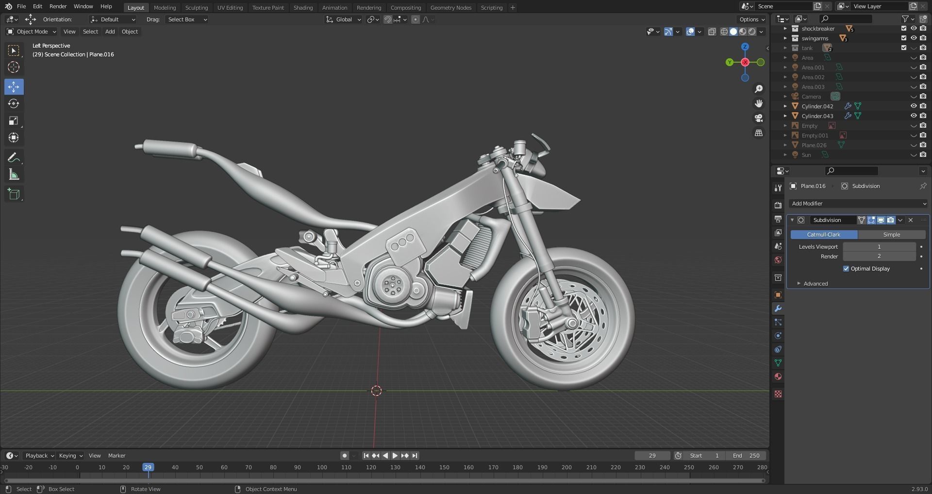Click the Levels Viewport value field
Image resolution: width=932 pixels, height=494 pixels.
[879, 247]
